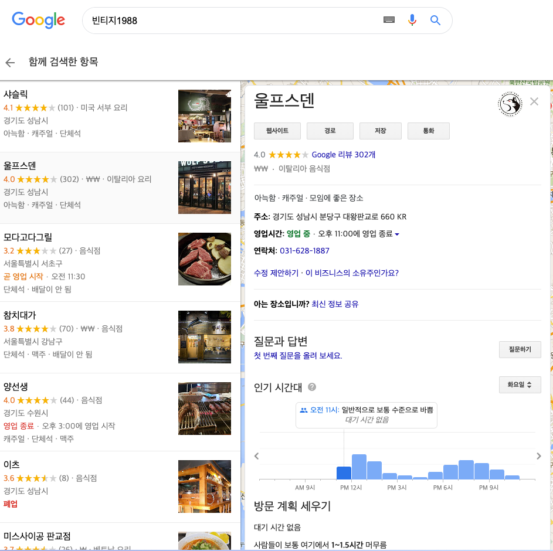Select the 웹사이트 tab button
The height and width of the screenshot is (551, 553).
point(276,131)
